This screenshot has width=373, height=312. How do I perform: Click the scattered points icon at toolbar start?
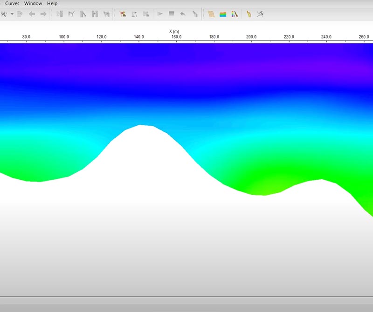4,14
